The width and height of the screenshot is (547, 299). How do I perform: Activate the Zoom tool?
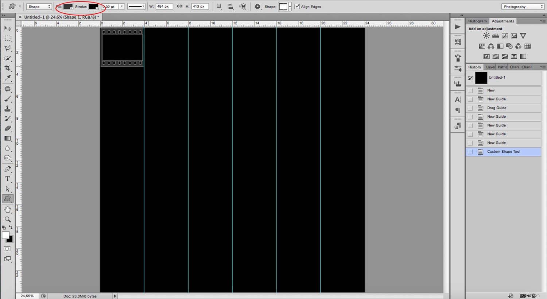tap(8, 219)
